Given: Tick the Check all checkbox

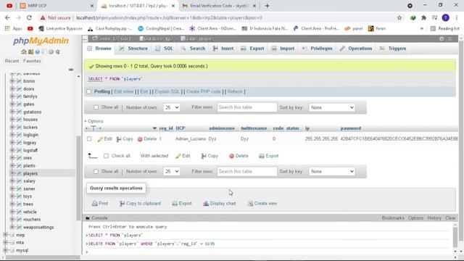Looking at the screenshot, I should tap(107, 156).
